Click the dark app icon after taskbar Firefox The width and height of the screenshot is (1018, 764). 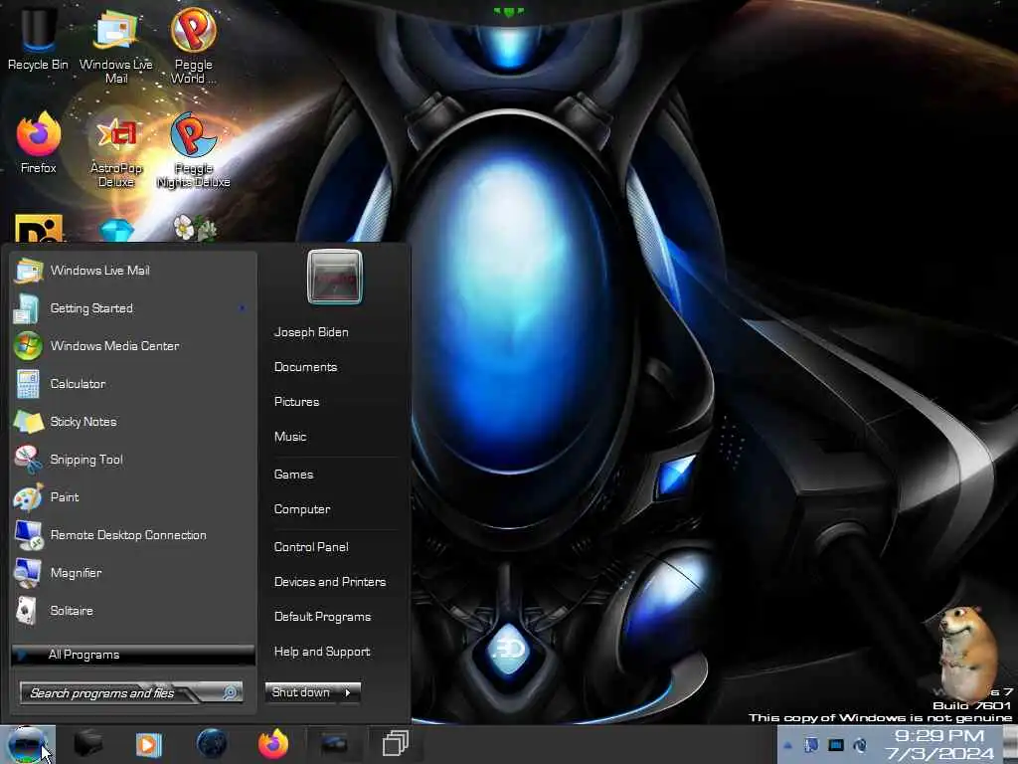pyautogui.click(x=334, y=744)
